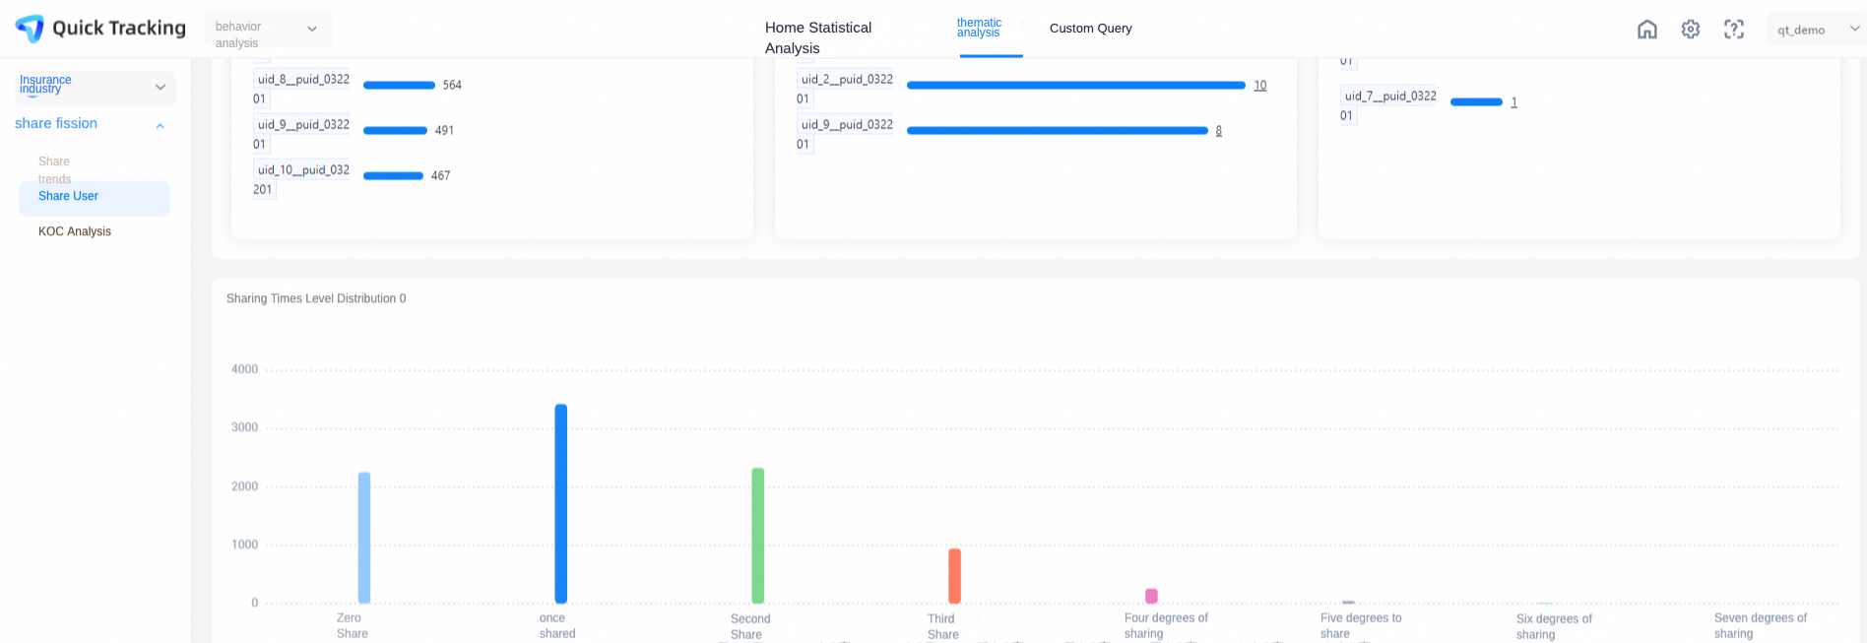Open the qt_demo account dropdown
This screenshot has width=1867, height=643.
(x=1815, y=30)
